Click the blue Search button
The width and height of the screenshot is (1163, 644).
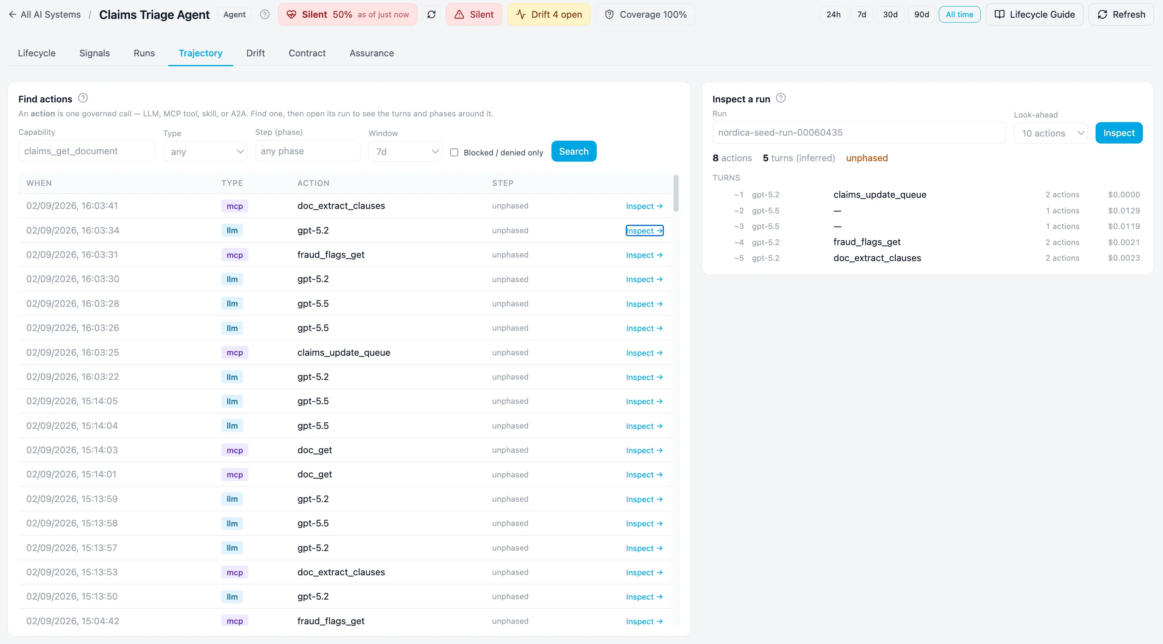click(573, 151)
